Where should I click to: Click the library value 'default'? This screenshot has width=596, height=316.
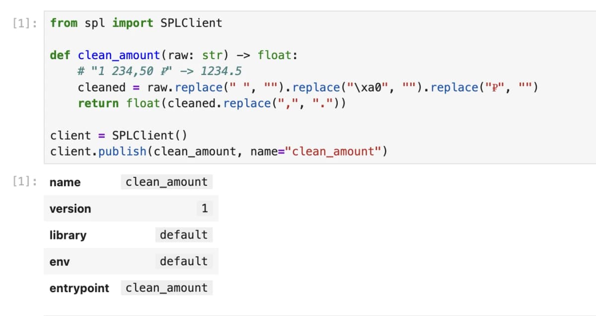pyautogui.click(x=184, y=235)
